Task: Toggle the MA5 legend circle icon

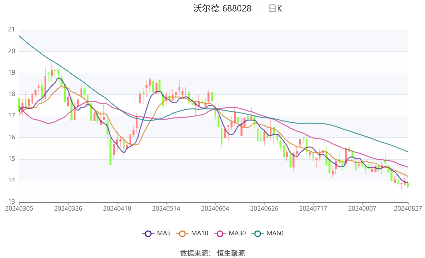Action: 148,234
